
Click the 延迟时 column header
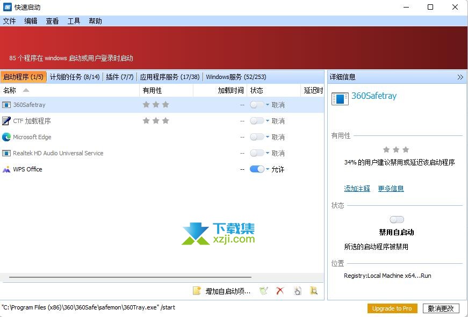coord(312,90)
